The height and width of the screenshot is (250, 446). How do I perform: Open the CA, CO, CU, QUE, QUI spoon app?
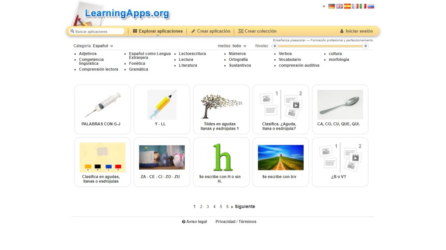[340, 109]
